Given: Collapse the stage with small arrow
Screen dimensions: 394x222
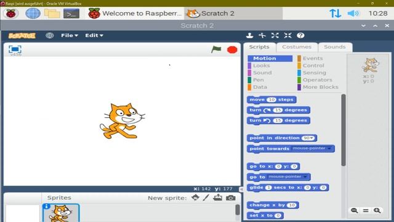Looking at the screenshot, I should (241, 189).
